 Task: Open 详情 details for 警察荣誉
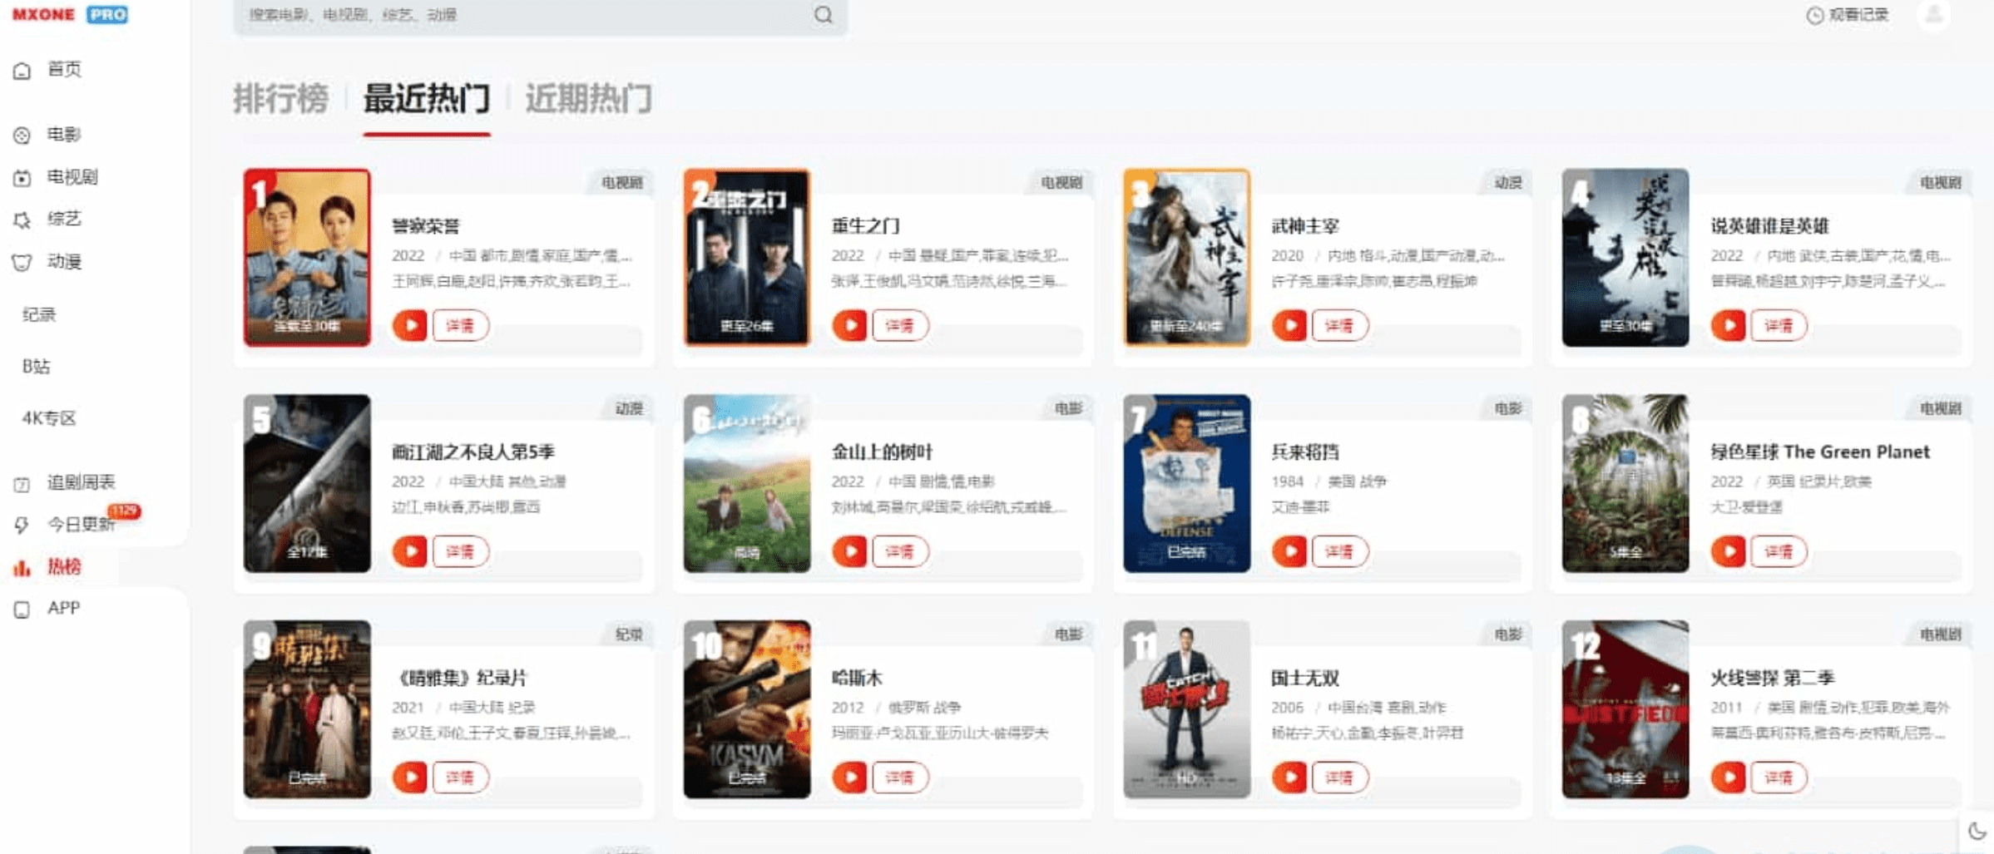tap(460, 325)
